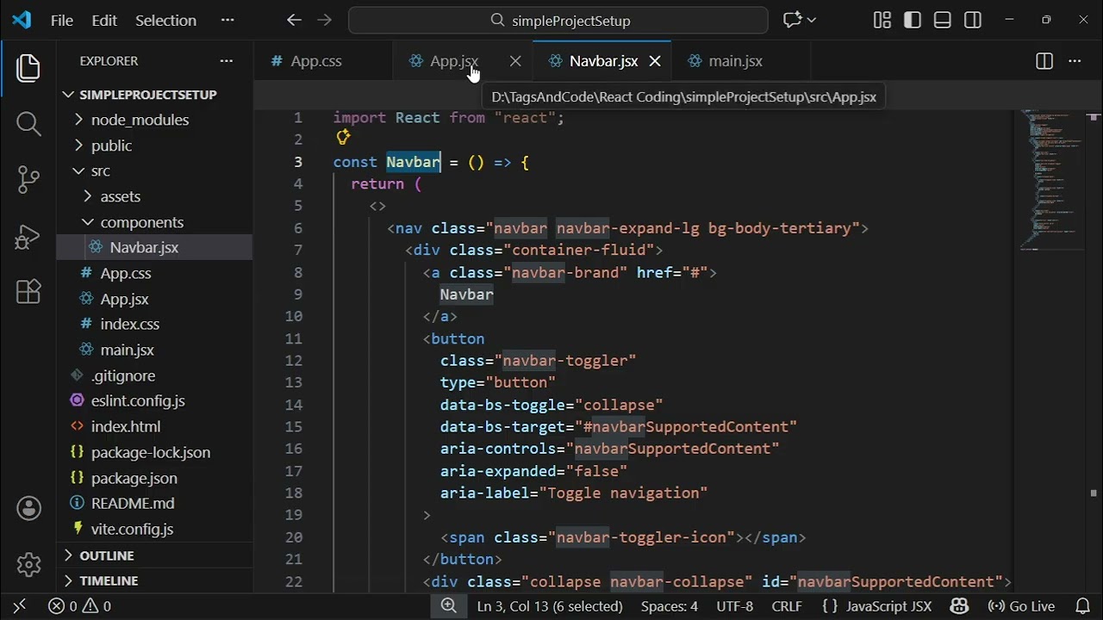Click the lightbulb code action icon
Image resolution: width=1103 pixels, height=620 pixels.
coord(343,137)
